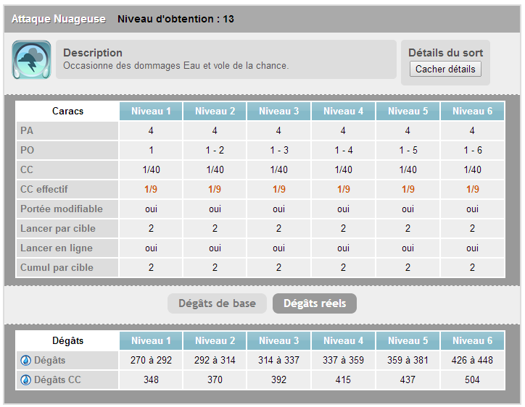Viewport: 525px width, 407px height.
Task: Click the PA row label
Action: 27,131
